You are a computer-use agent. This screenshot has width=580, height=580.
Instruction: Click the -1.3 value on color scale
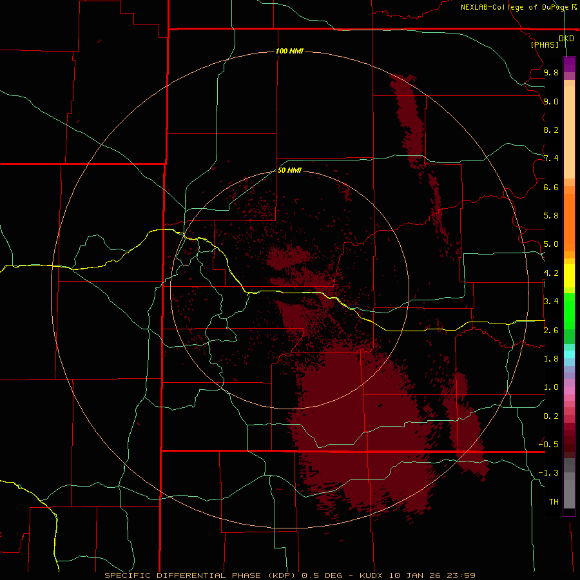[x=548, y=473]
